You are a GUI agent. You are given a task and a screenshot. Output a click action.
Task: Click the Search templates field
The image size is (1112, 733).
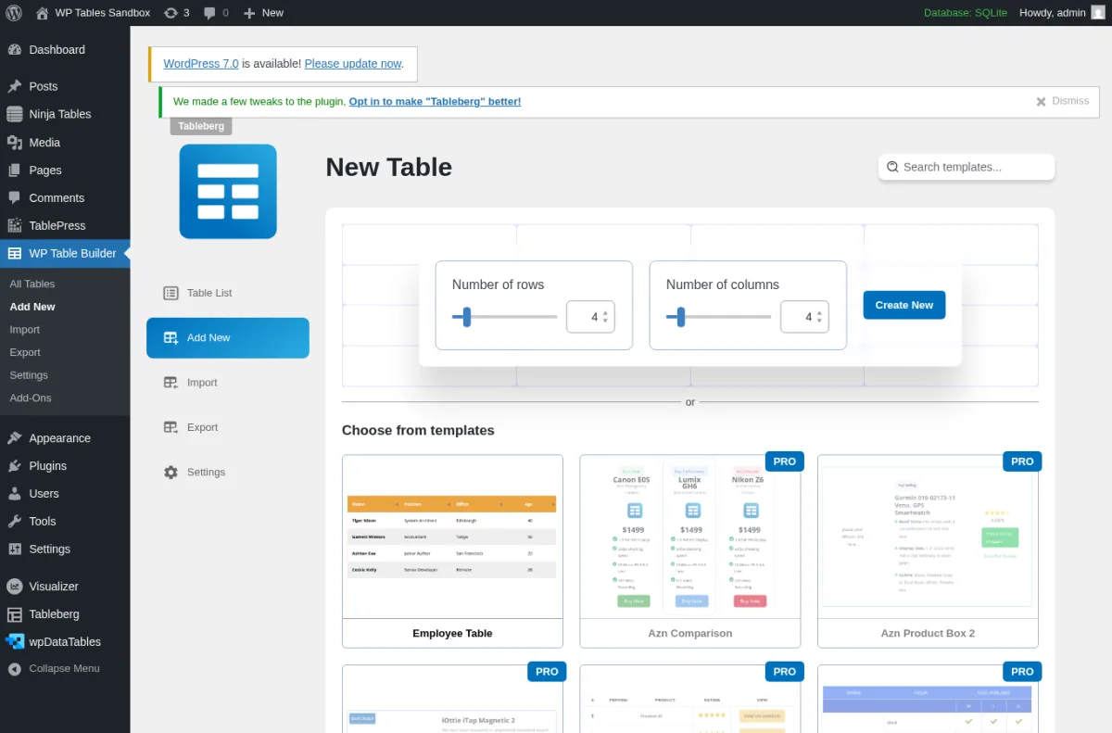[x=967, y=167]
